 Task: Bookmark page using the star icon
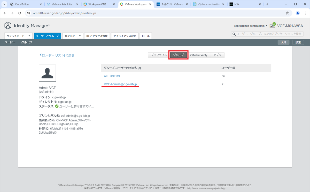tap(287, 13)
